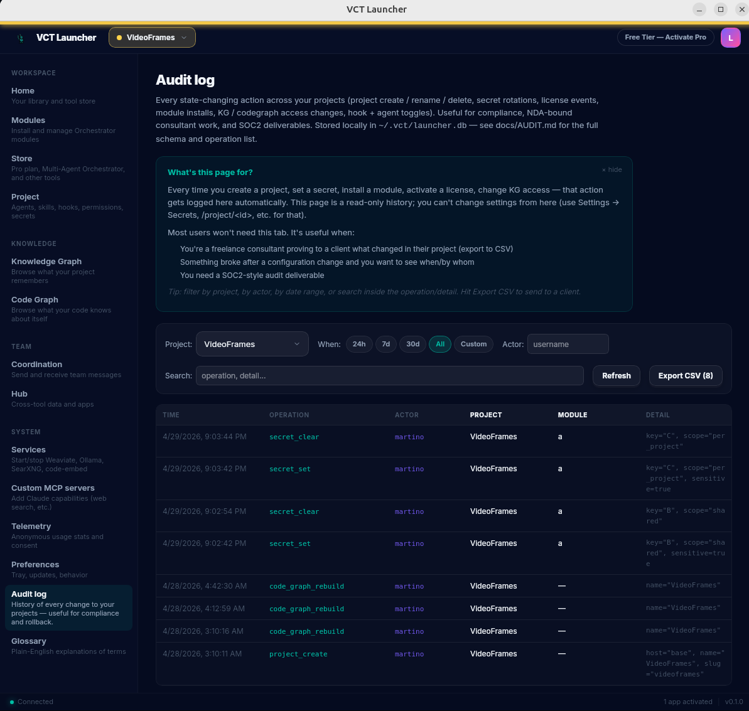Open the user avatar L menu
The width and height of the screenshot is (749, 711).
(730, 38)
